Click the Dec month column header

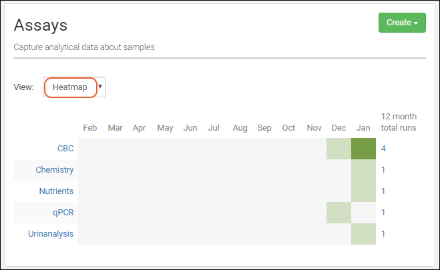(339, 127)
